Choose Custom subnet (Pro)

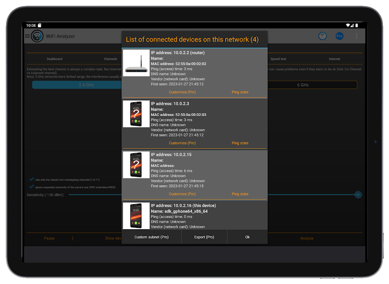(151, 237)
